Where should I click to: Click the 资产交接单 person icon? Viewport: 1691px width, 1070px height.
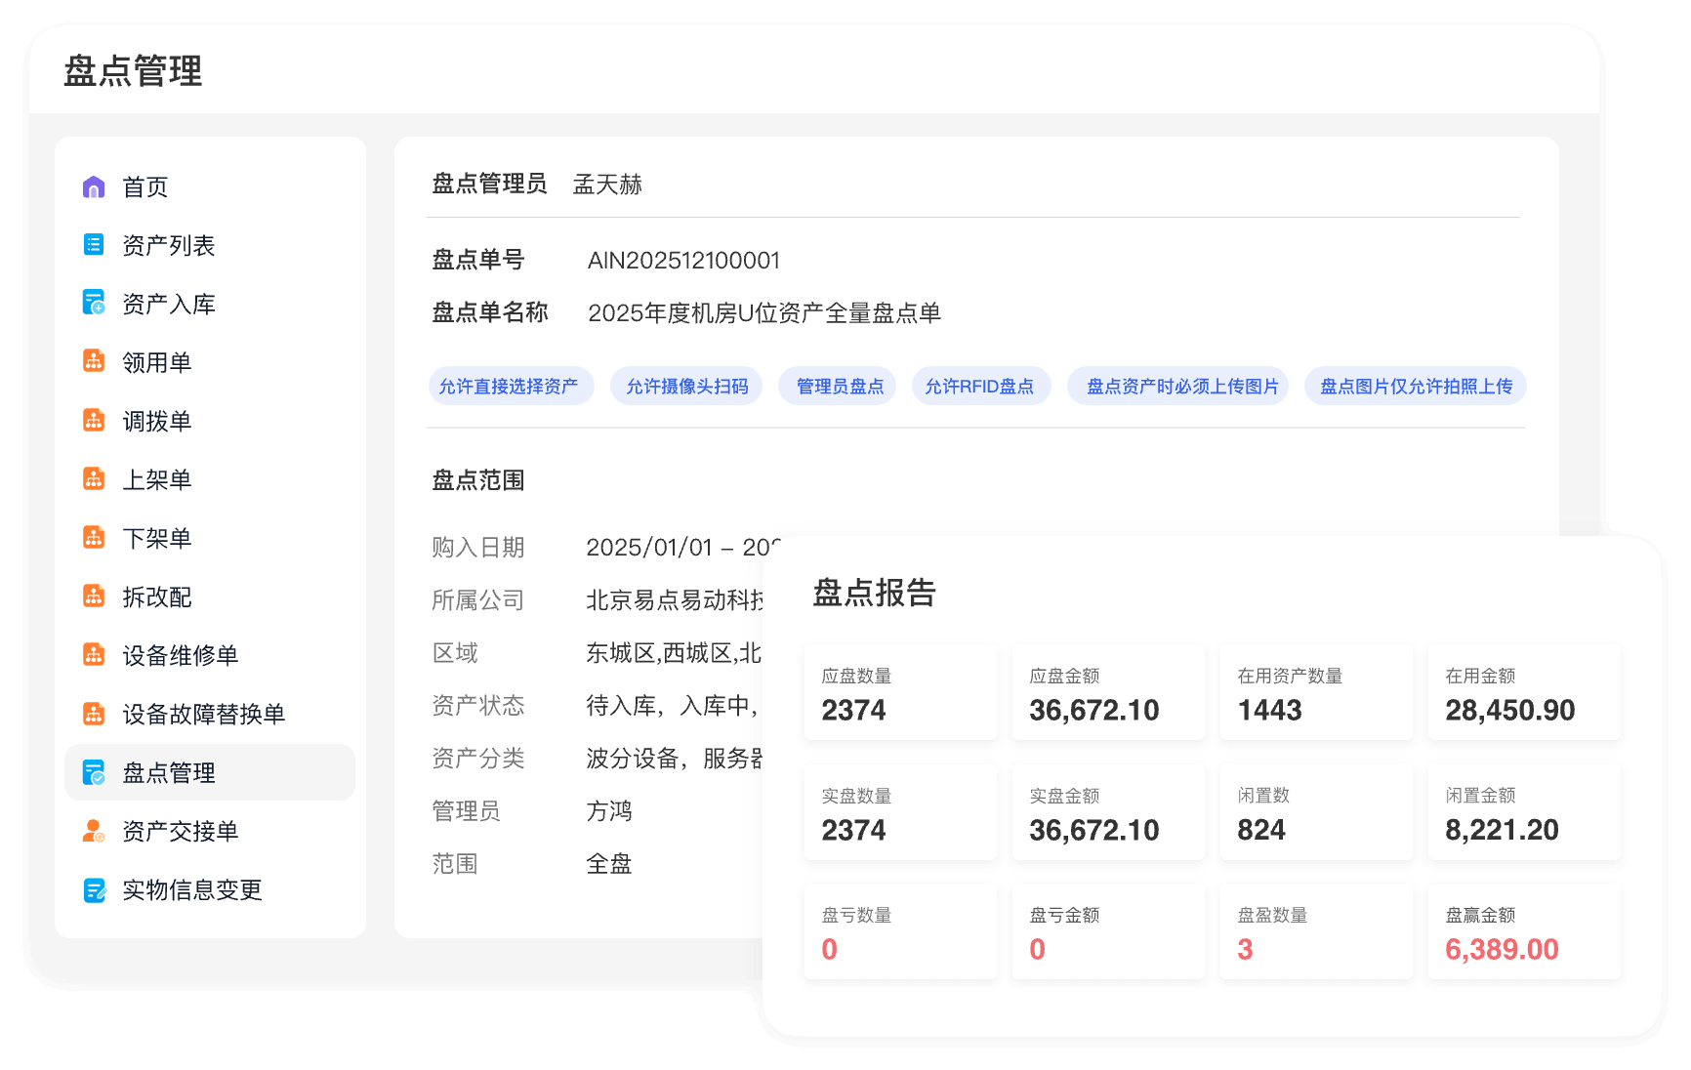94,831
